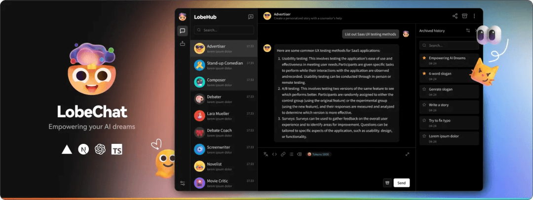Open archive icon in chat header
The height and width of the screenshot is (200, 533).
pos(465,16)
